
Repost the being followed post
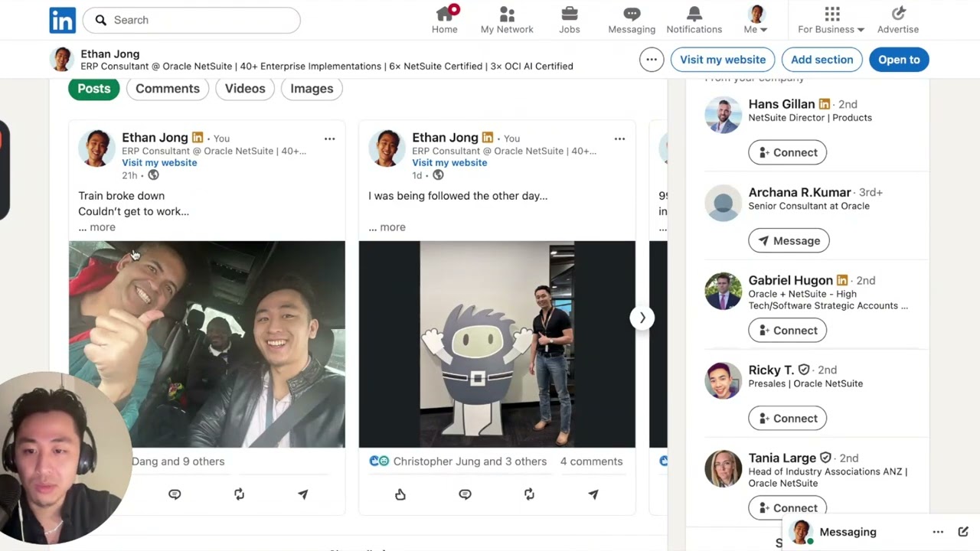(x=529, y=494)
